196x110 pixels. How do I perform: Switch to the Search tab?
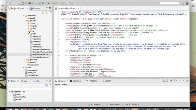[107, 81]
